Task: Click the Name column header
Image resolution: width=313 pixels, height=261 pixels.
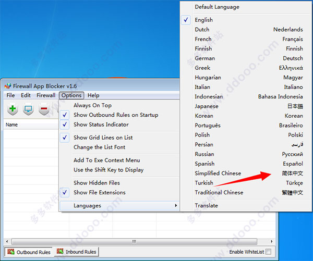Action: coord(31,125)
